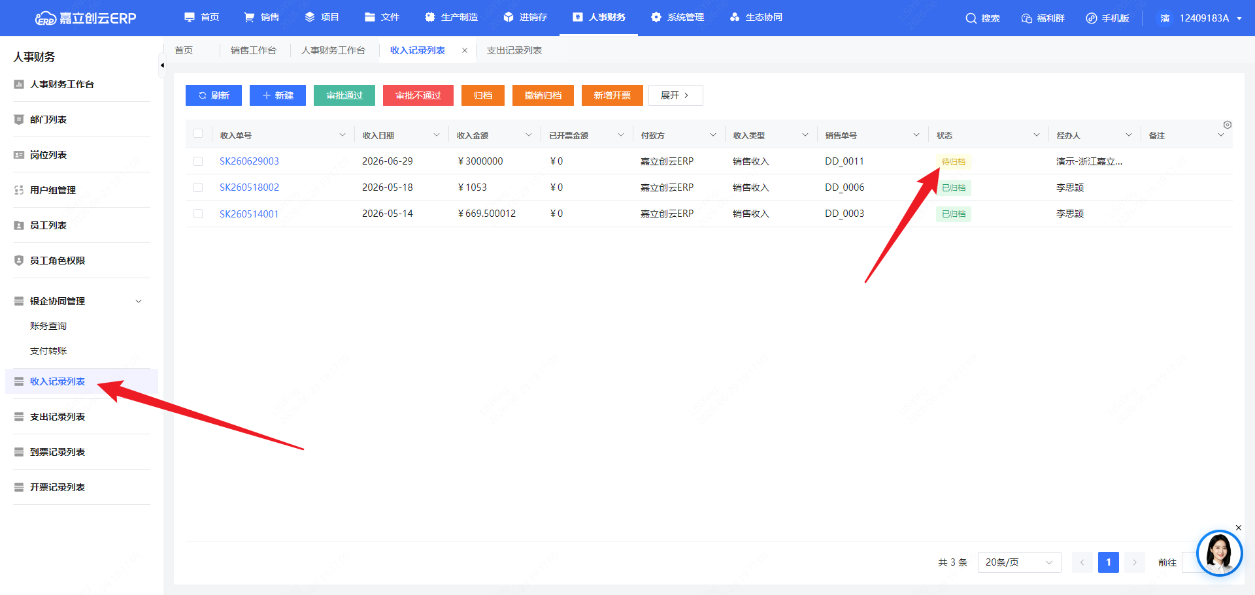Open account dropdown 12409183A
The height and width of the screenshot is (595, 1255).
1201,18
